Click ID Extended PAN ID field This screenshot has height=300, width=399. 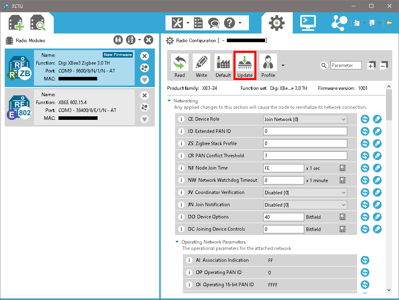pos(305,131)
